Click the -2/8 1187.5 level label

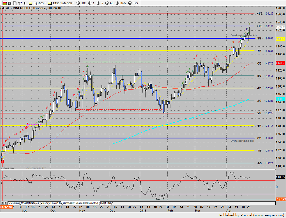[265, 163]
